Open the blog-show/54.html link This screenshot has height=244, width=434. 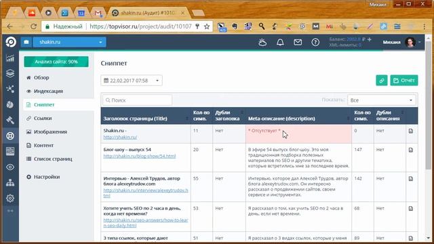point(140,156)
